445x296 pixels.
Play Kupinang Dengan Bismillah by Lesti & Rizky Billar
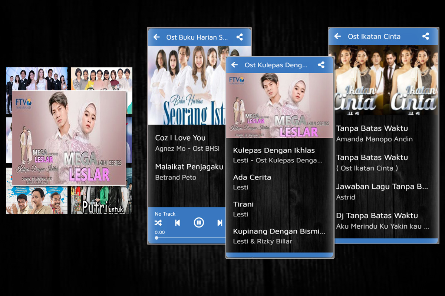pos(280,236)
